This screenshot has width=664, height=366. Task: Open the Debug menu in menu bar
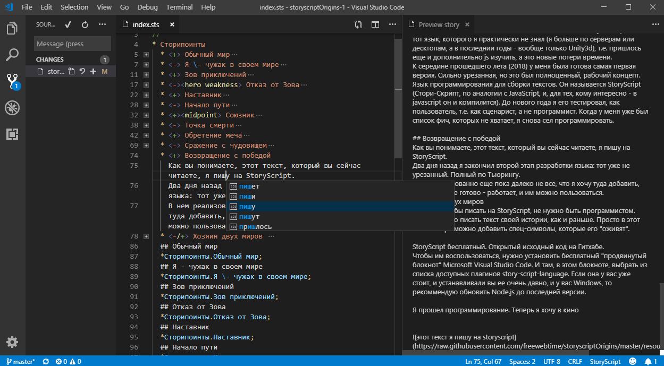pos(147,7)
